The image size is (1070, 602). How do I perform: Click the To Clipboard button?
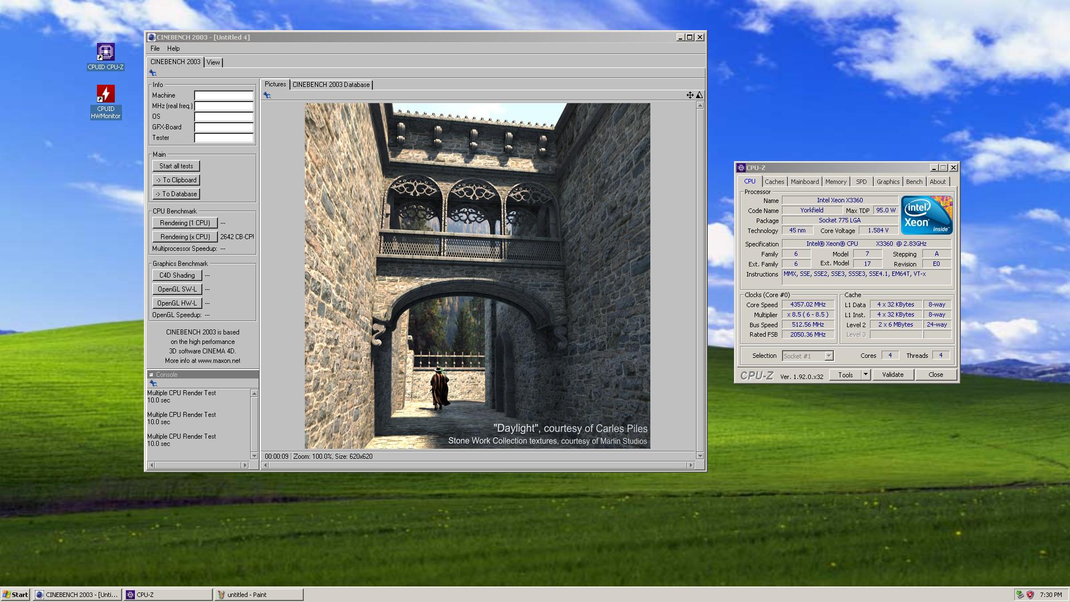point(176,180)
